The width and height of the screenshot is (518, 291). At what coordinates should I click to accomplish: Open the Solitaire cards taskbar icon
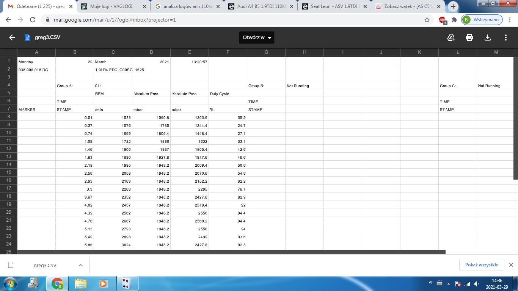click(x=128, y=283)
